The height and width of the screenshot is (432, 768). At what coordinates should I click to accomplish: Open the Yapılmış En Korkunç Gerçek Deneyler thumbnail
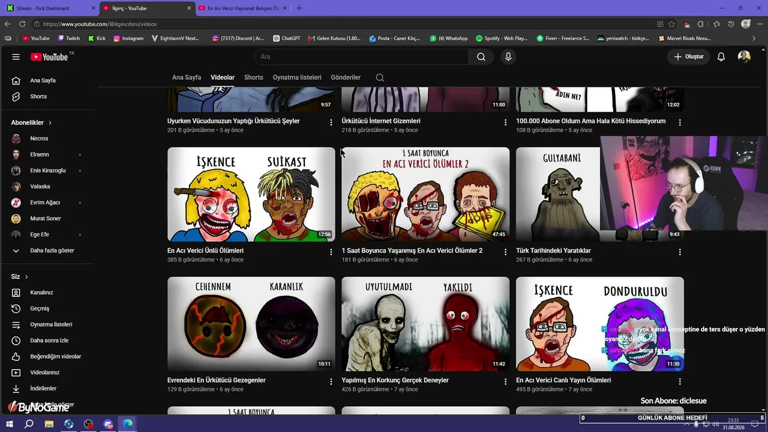pos(425,324)
